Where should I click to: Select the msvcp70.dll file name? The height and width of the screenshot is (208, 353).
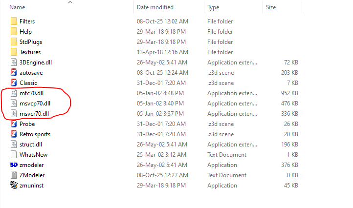coord(35,104)
